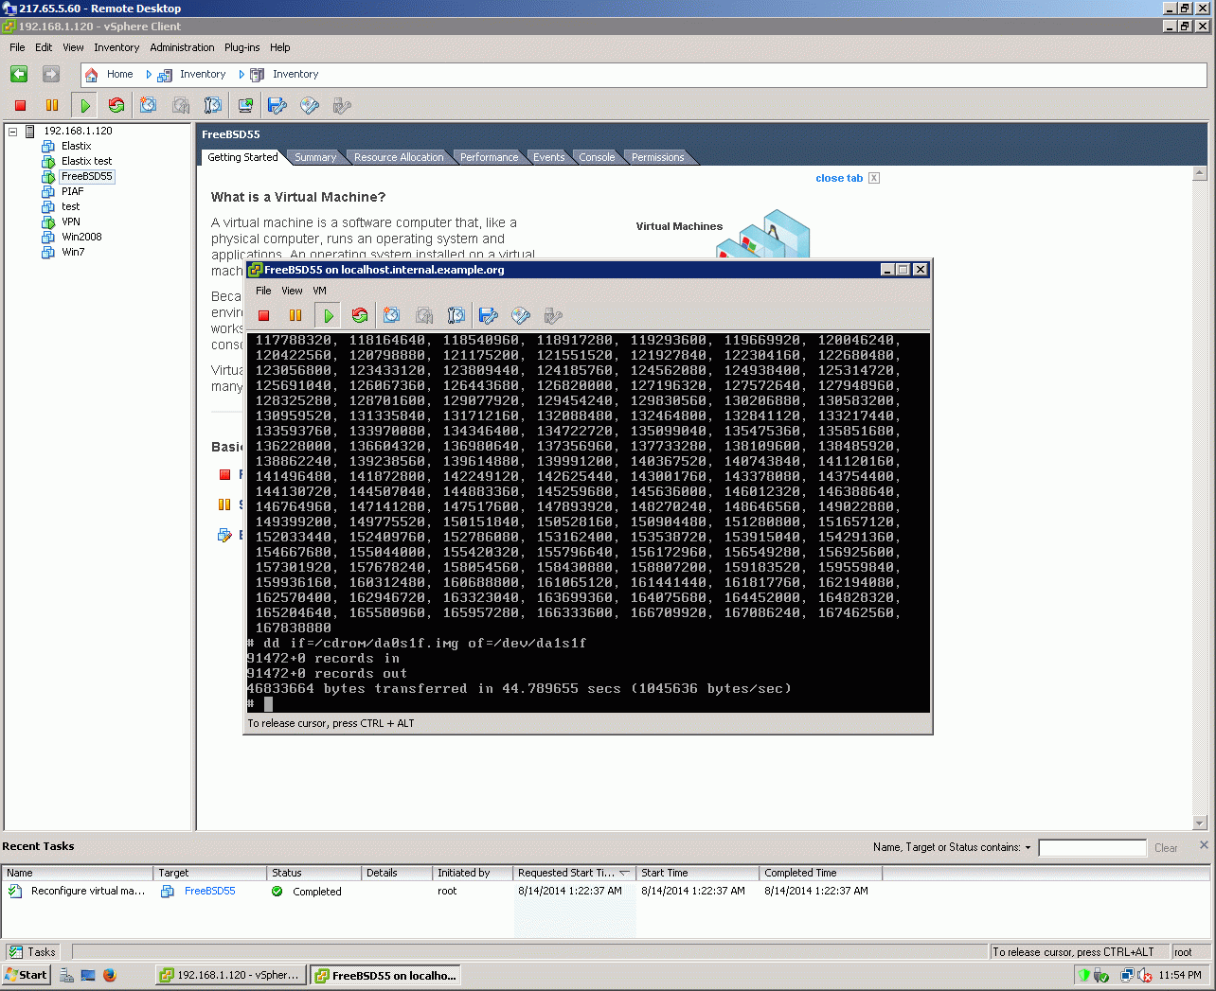The height and width of the screenshot is (991, 1216).
Task: Sort tasks by Requested Start Time column
Action: pyautogui.click(x=574, y=873)
